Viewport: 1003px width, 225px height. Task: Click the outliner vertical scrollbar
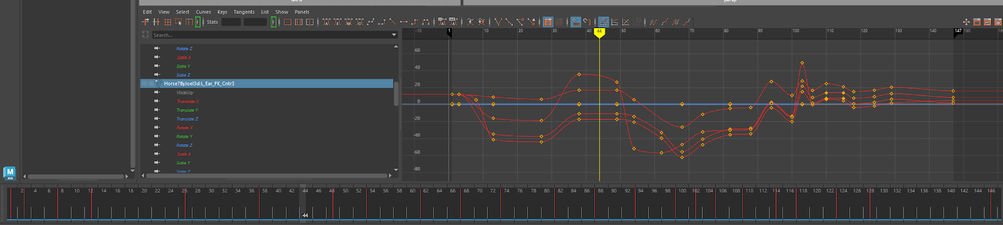pos(396,94)
